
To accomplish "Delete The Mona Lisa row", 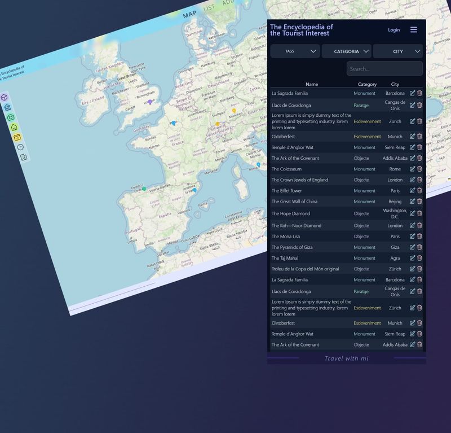I will click(419, 237).
